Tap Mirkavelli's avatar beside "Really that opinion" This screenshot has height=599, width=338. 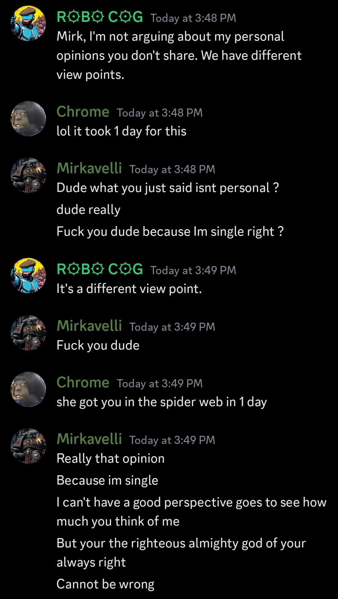(28, 446)
